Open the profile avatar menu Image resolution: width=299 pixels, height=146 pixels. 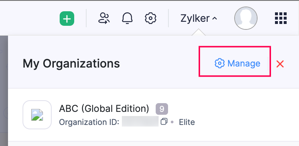[246, 18]
